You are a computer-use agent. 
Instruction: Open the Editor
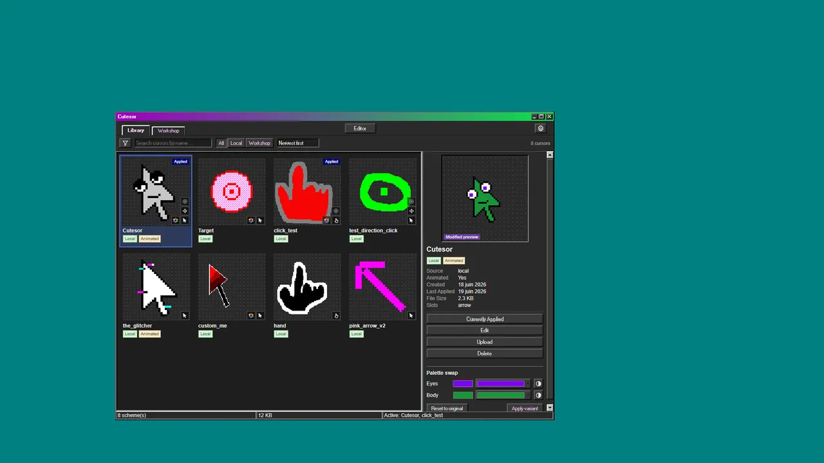(360, 129)
